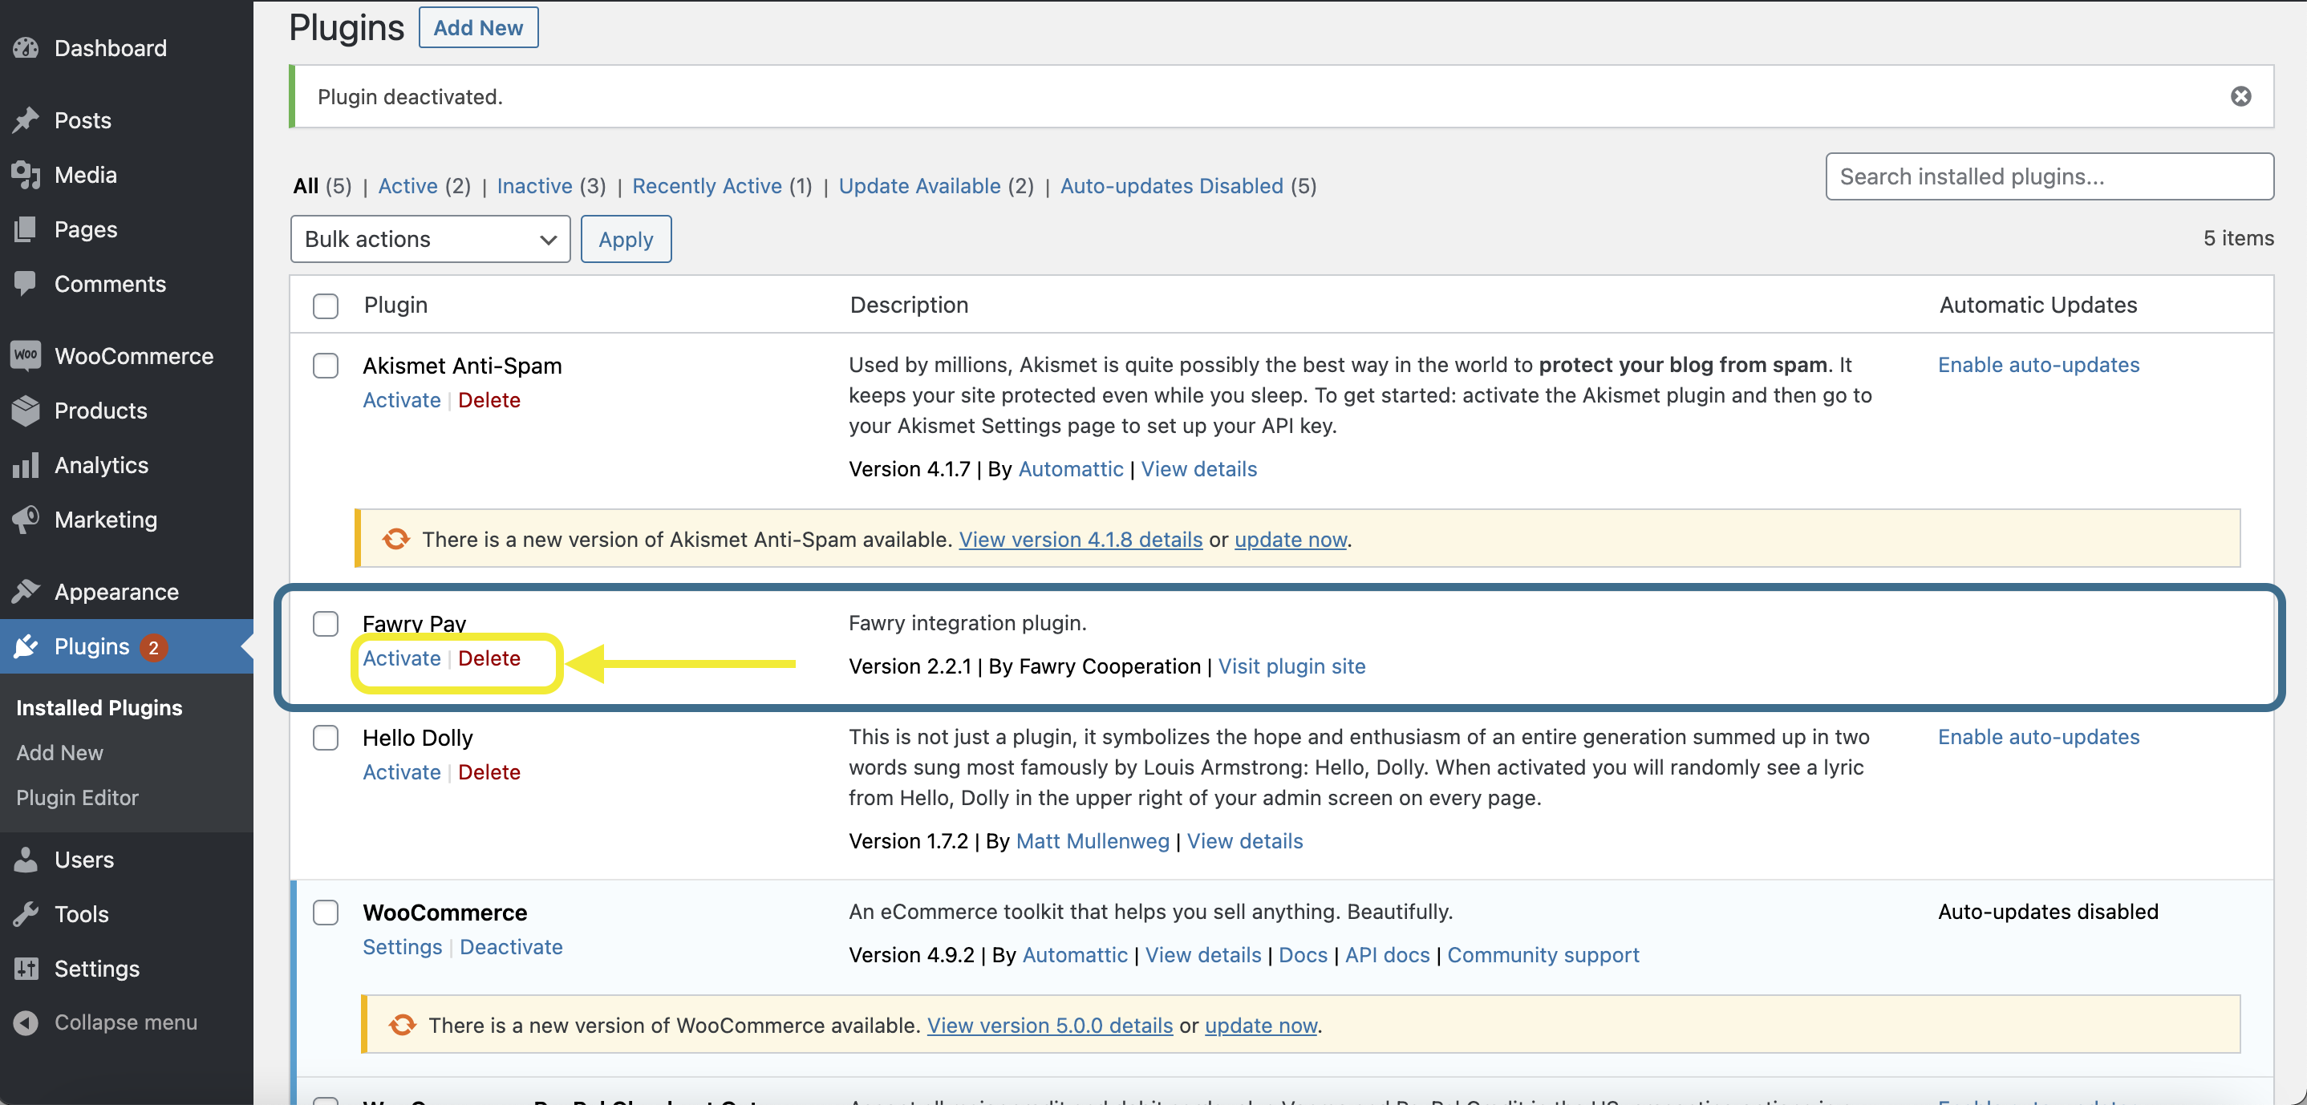Click the Plugin column header
Screen dimensions: 2307x1105
click(395, 305)
